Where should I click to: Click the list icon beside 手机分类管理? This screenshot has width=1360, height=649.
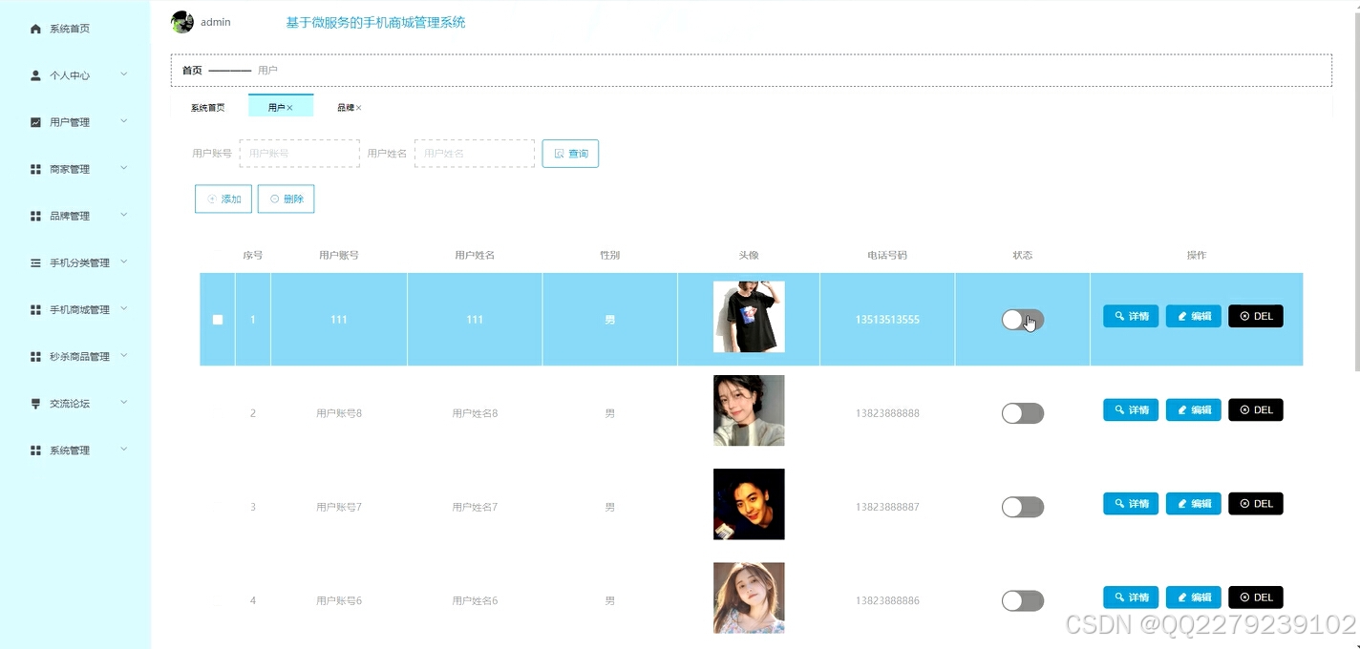36,262
